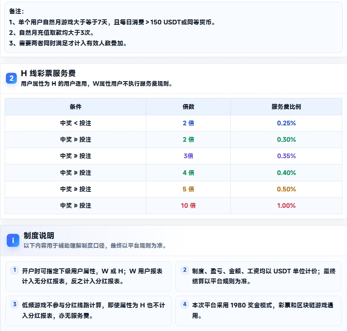Click the 0.50% service fee value
Screen dimensions: 347x331
(286, 189)
